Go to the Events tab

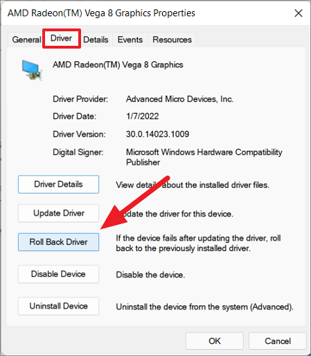tap(130, 40)
